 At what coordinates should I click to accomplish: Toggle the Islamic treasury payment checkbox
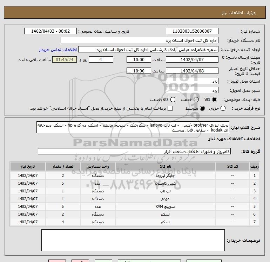[x=170, y=108]
